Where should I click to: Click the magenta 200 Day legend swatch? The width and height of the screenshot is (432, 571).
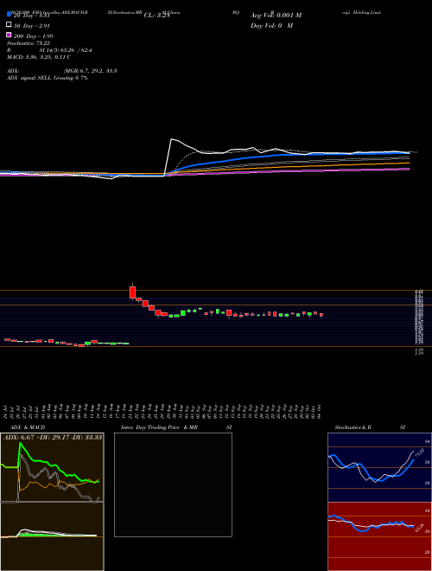tap(9, 35)
